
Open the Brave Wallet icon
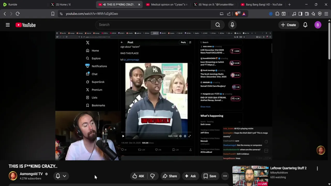click(307, 14)
